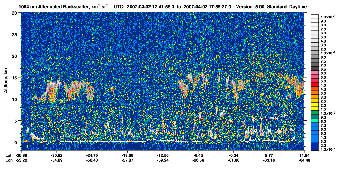
Task: Click the 'UTC:' label in the header
Action: tap(119, 7)
